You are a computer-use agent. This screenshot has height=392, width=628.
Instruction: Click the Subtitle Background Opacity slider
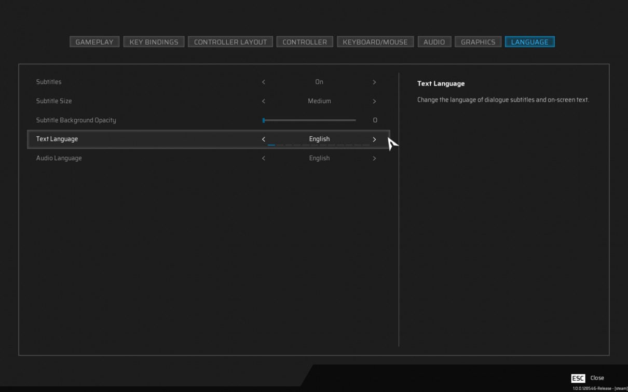click(309, 120)
